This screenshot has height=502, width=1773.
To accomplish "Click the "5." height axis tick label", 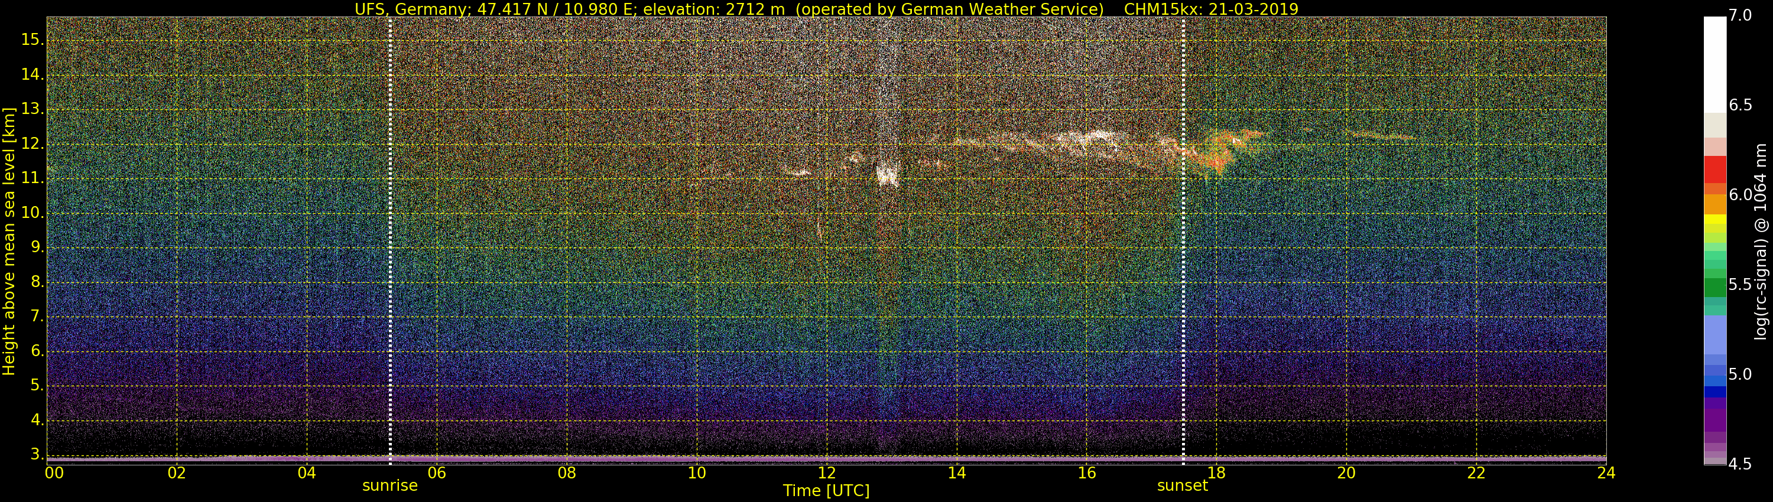I will tap(37, 386).
